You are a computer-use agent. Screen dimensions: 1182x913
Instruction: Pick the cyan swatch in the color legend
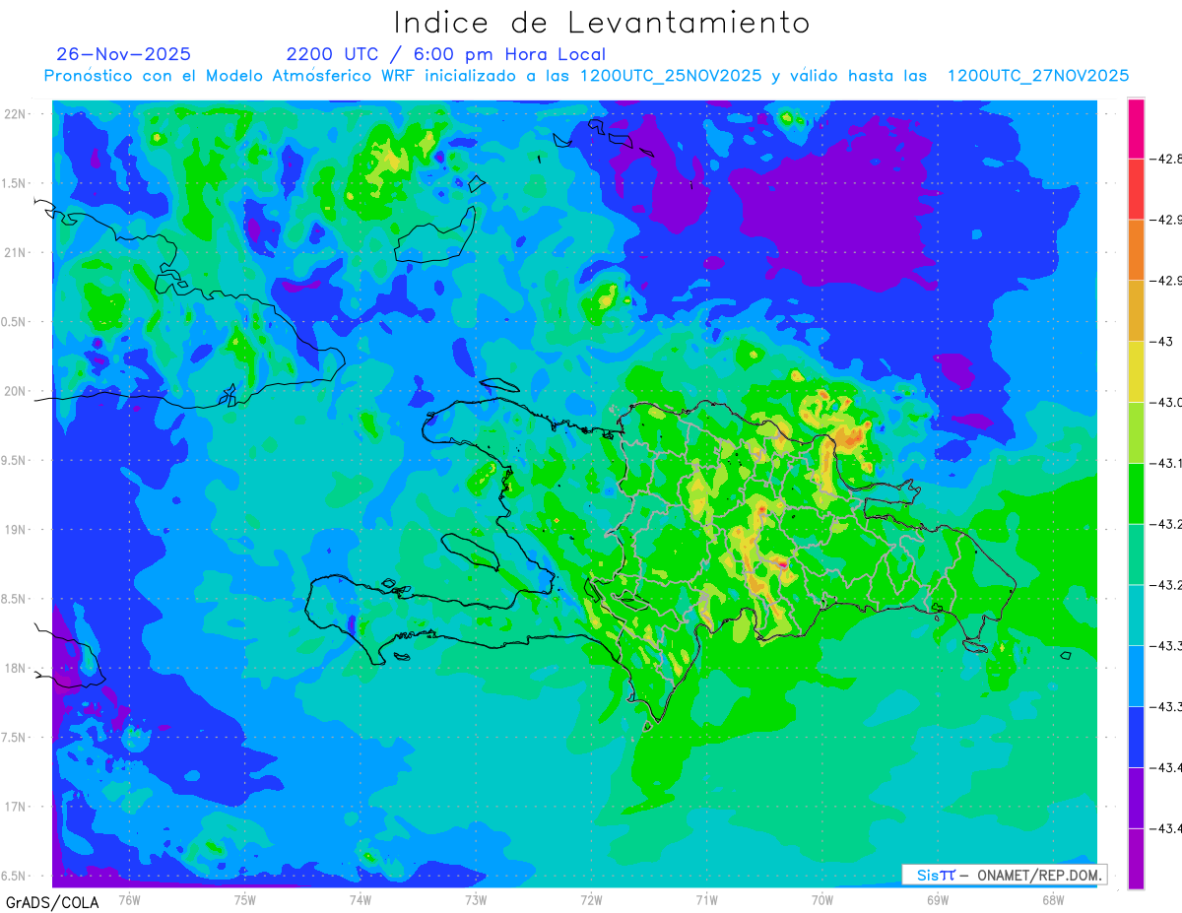pos(1136,614)
